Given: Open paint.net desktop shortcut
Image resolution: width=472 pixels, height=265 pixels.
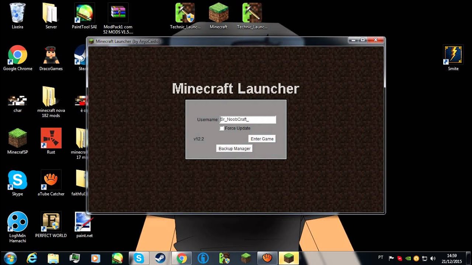Looking at the screenshot, I should point(84,225).
